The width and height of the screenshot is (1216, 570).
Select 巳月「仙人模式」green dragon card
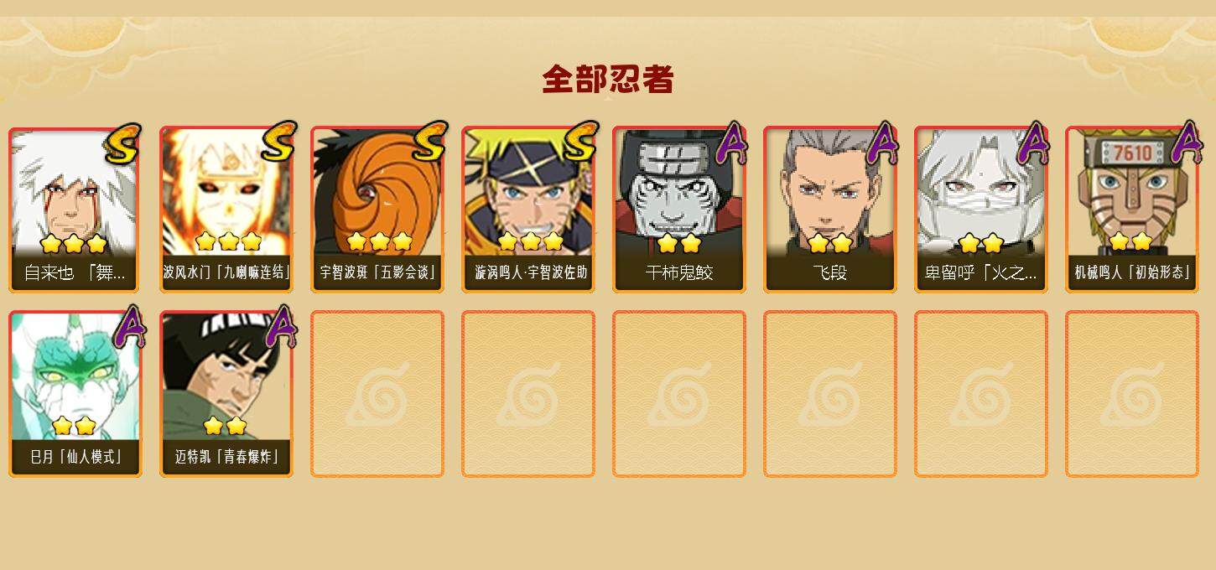click(x=75, y=394)
